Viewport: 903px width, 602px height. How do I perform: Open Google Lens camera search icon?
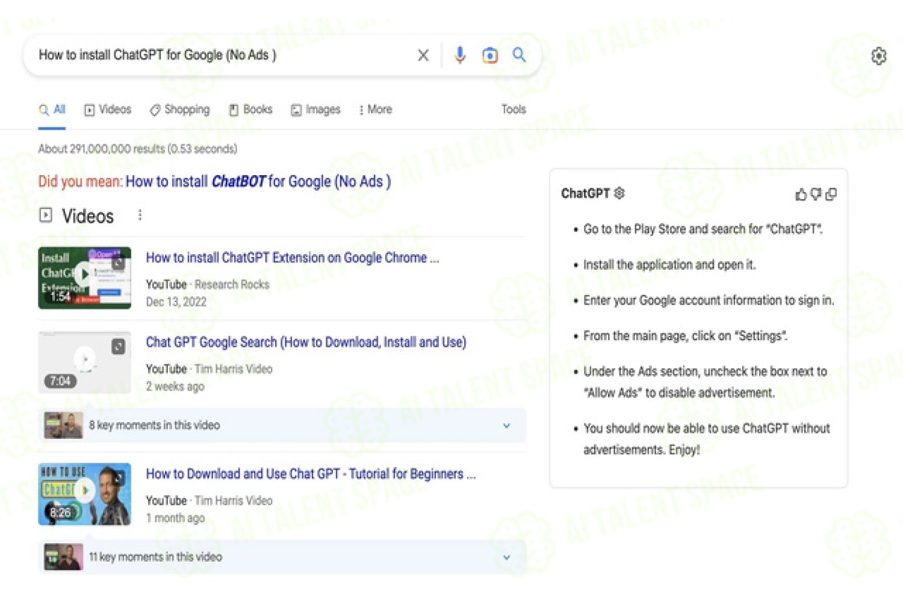click(490, 55)
